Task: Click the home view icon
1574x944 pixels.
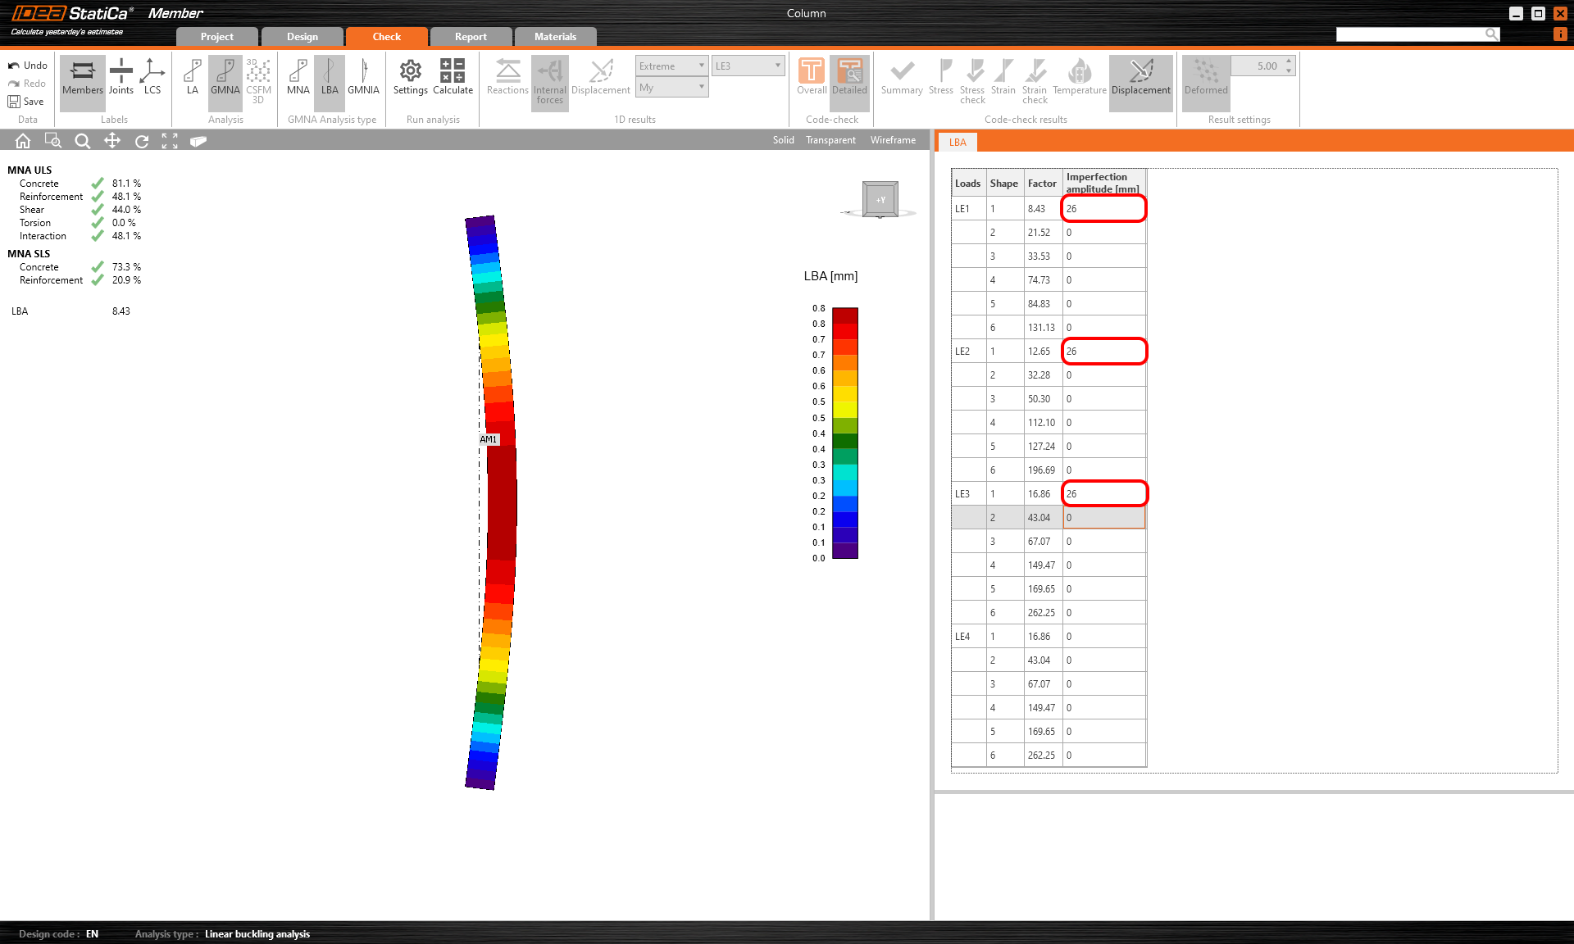Action: [23, 141]
